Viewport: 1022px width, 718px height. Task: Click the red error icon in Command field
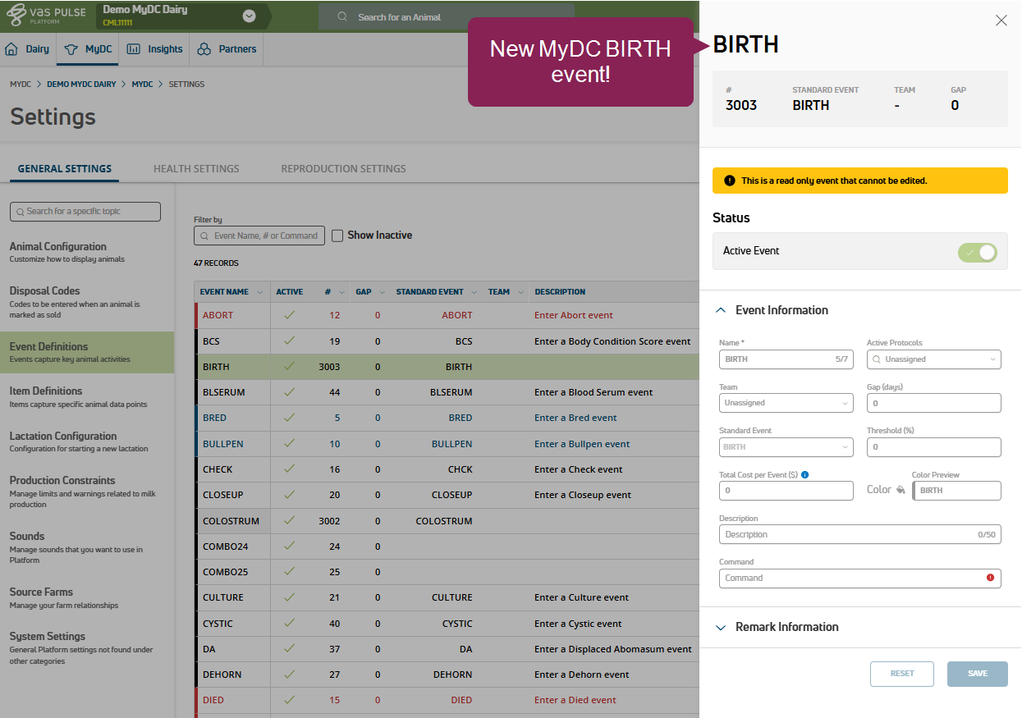click(x=990, y=578)
